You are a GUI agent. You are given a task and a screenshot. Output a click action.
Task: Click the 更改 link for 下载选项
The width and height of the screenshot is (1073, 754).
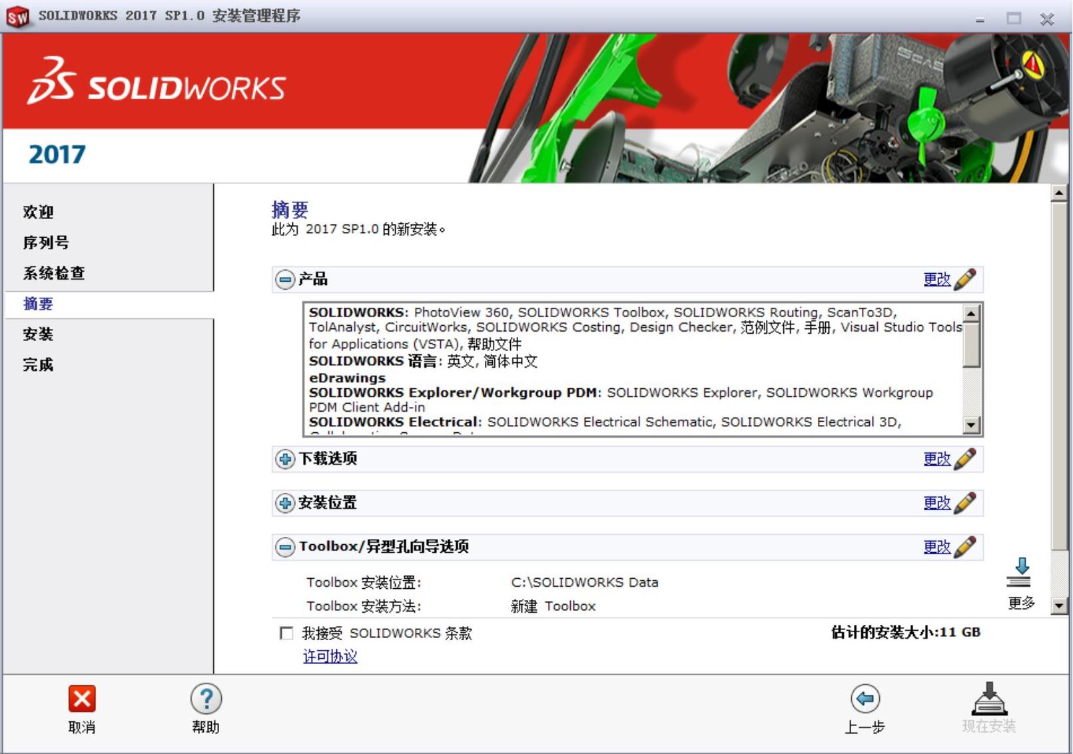pyautogui.click(x=936, y=459)
